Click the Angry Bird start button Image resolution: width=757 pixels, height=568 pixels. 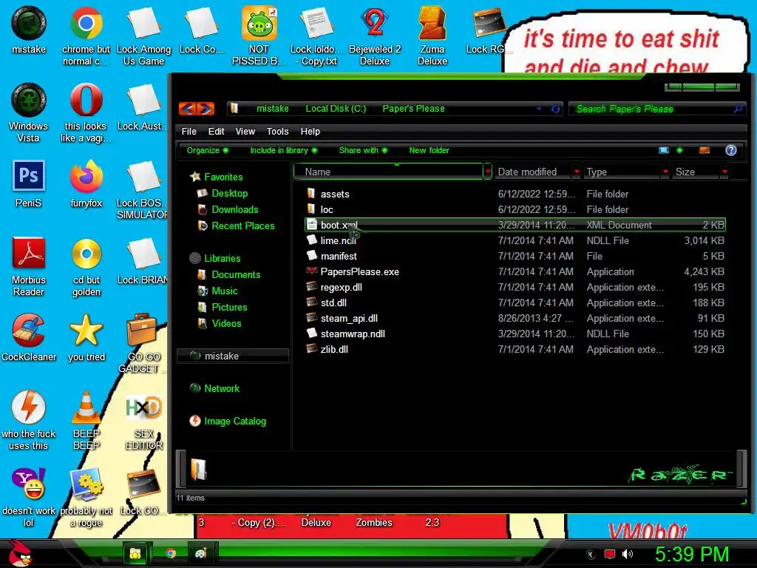(20, 553)
